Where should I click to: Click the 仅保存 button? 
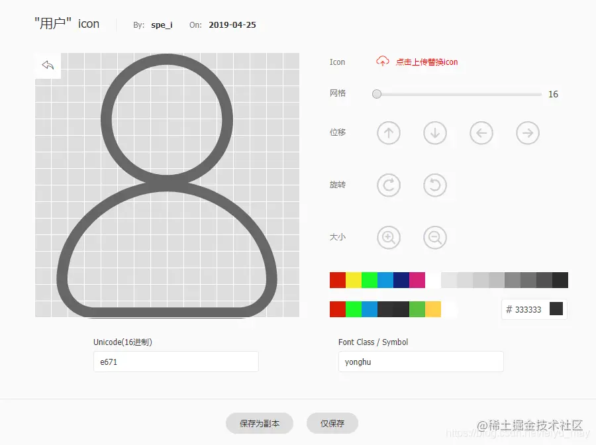(332, 423)
